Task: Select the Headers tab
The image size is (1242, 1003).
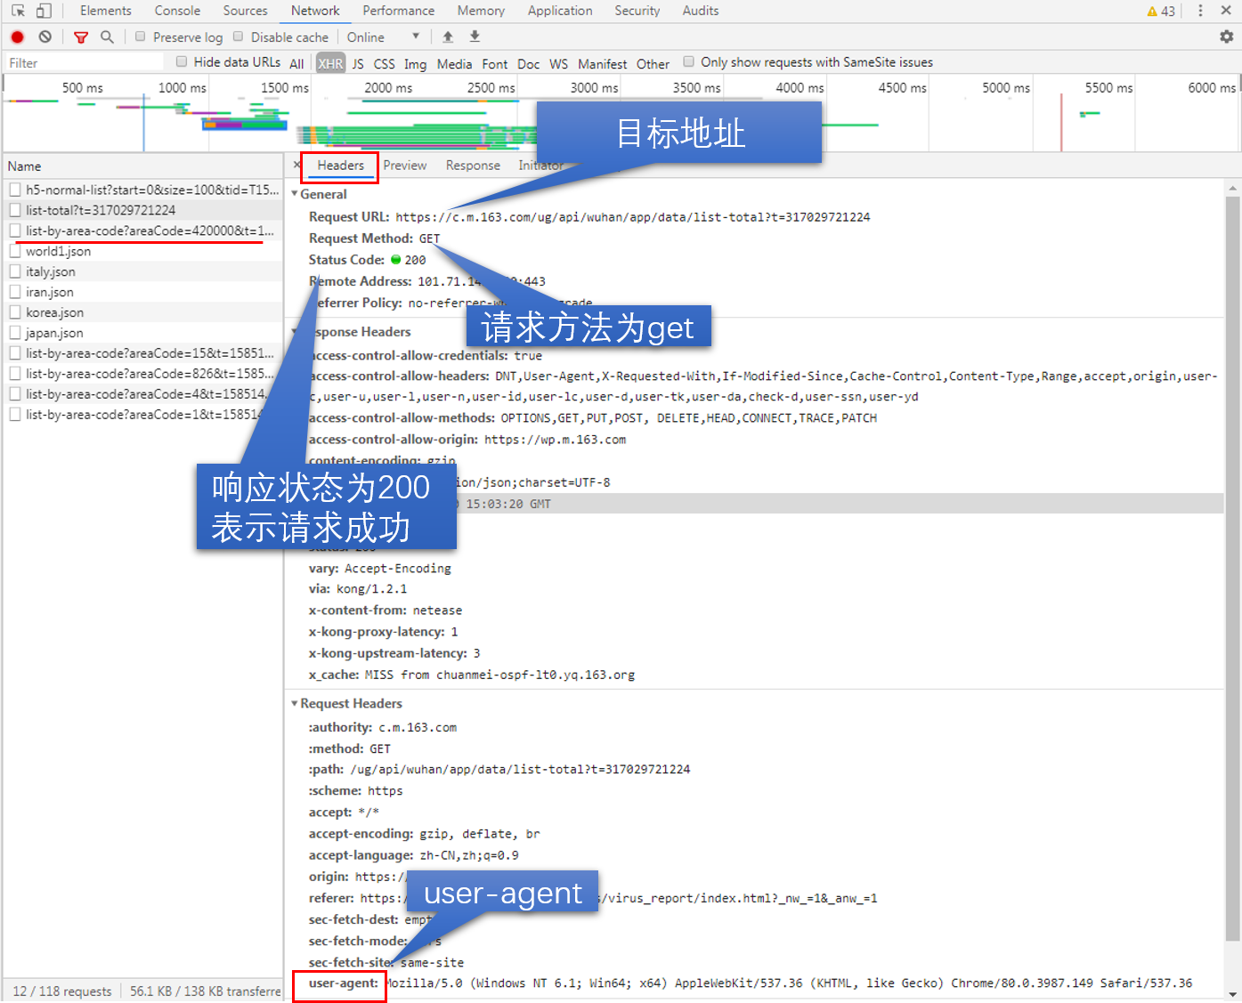Action: tap(340, 166)
